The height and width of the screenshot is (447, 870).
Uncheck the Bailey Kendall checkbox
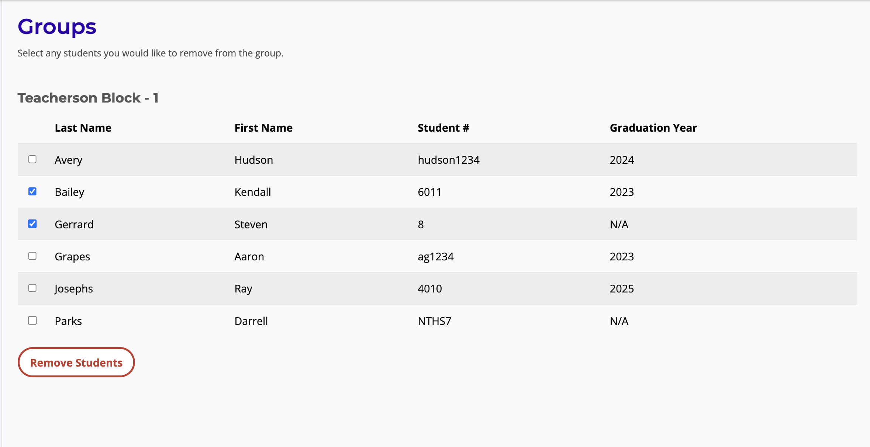click(x=32, y=191)
